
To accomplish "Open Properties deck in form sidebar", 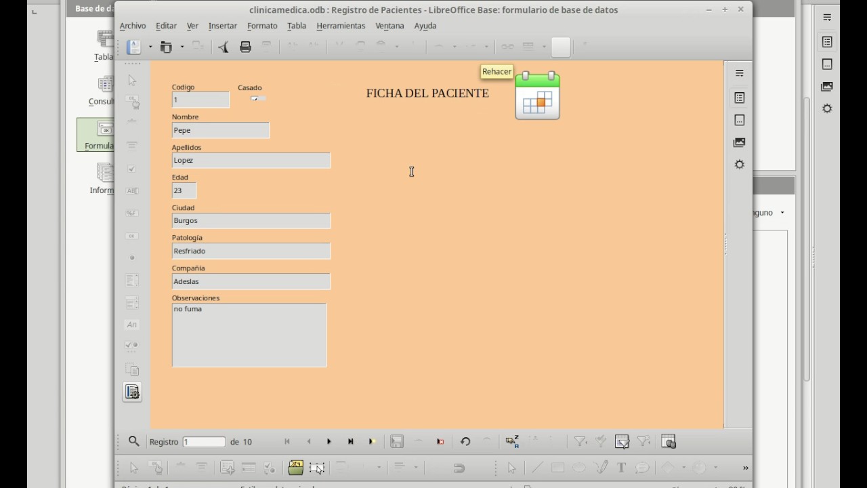I will [740, 98].
